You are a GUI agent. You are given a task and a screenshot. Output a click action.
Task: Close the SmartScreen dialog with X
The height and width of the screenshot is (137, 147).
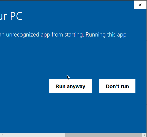[140, 5]
